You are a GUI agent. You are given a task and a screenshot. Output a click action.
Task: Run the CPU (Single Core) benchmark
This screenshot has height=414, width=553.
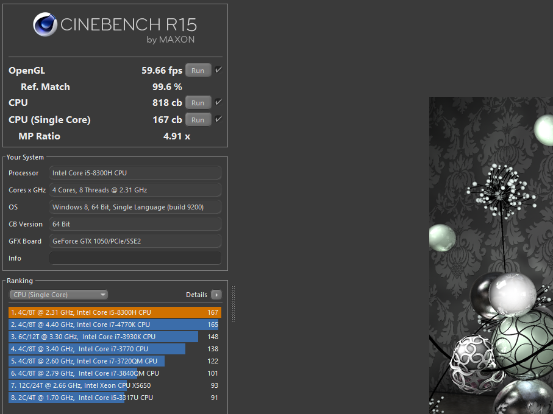(198, 120)
